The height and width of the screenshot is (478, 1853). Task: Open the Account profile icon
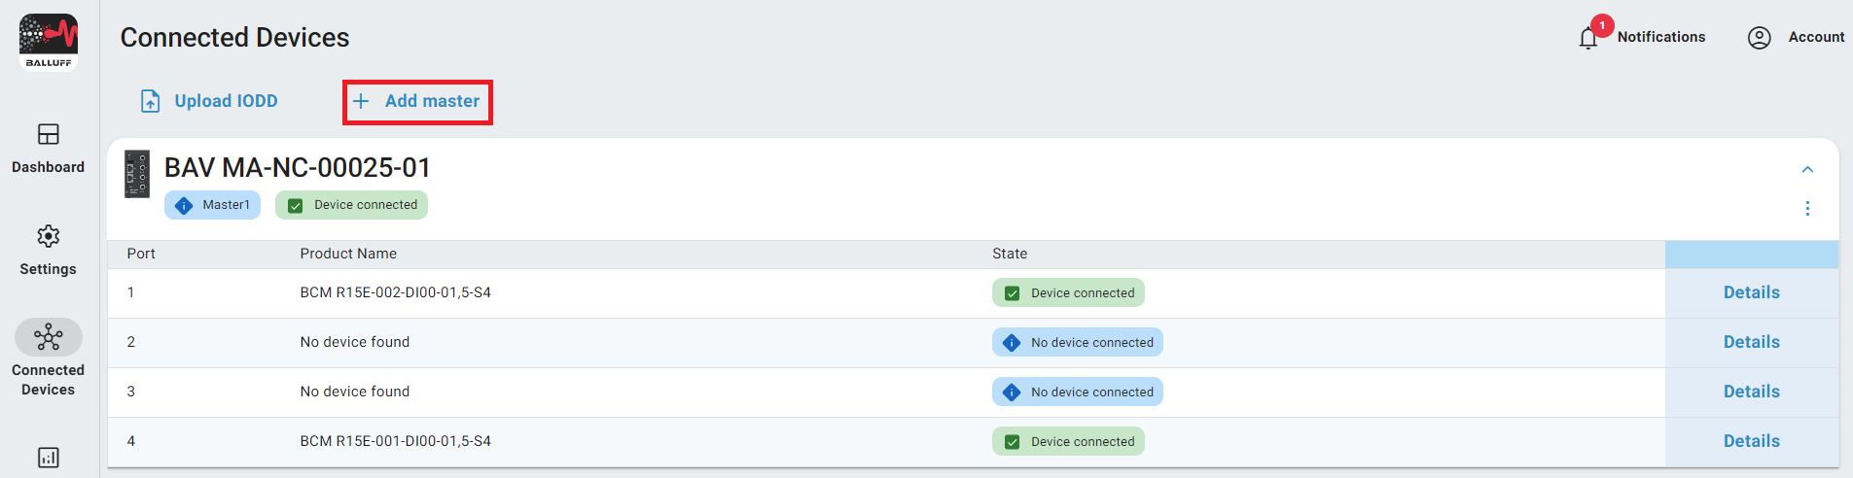1759,38
